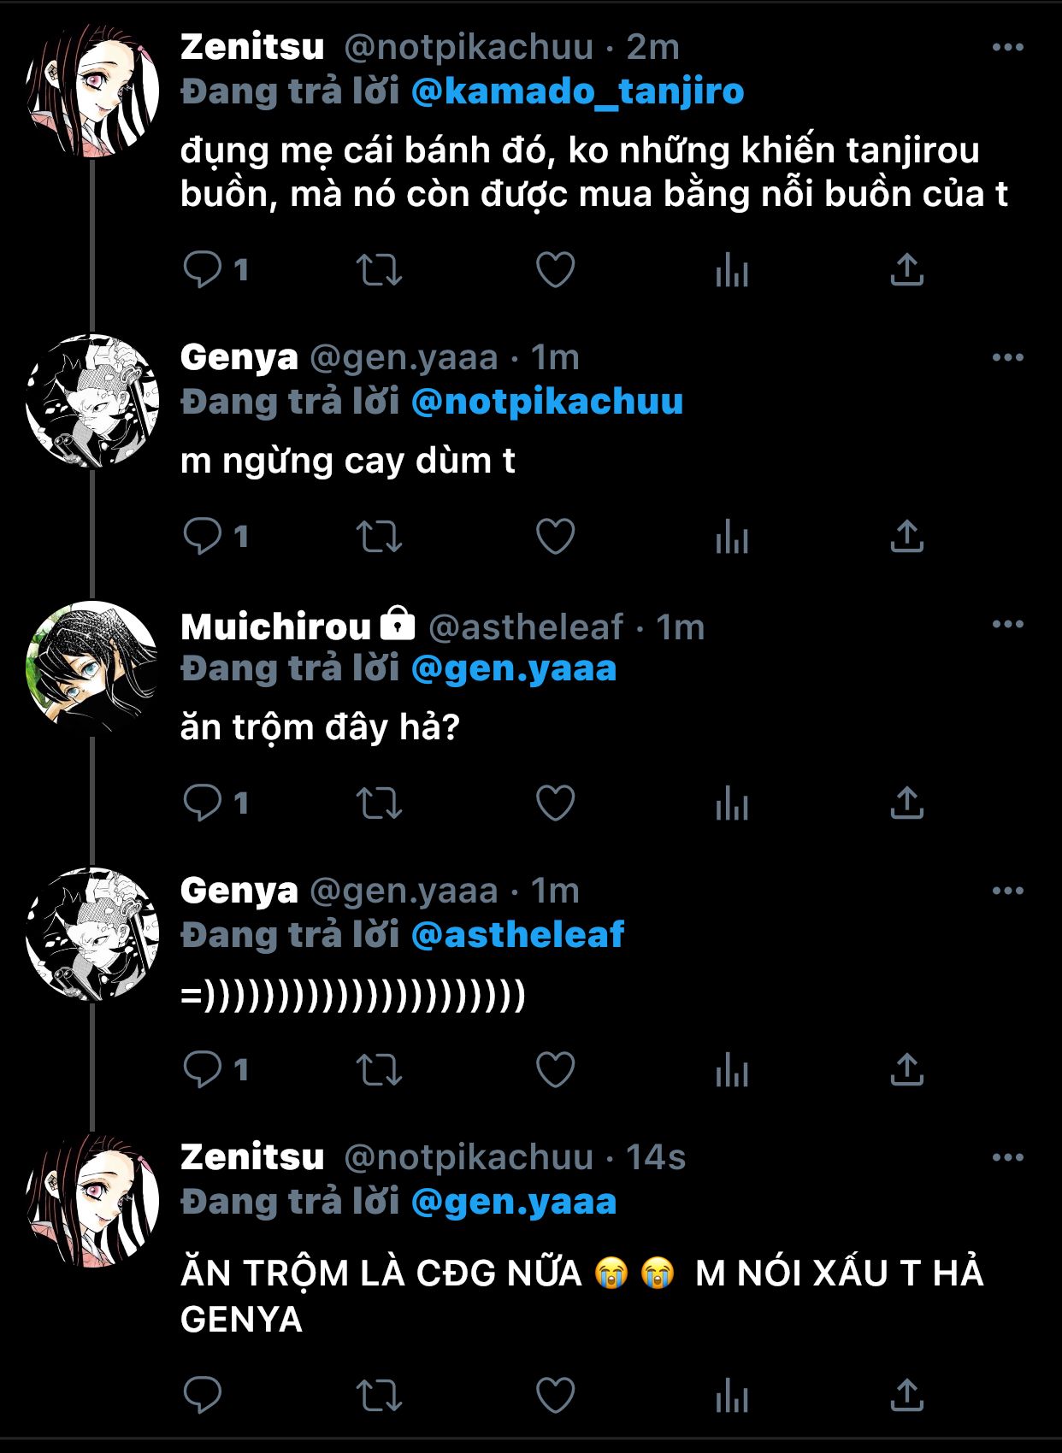Image resolution: width=1062 pixels, height=1453 pixels.
Task: Like Muichirou's "ăn trộm đây hả?" tweet
Action: coord(555,803)
